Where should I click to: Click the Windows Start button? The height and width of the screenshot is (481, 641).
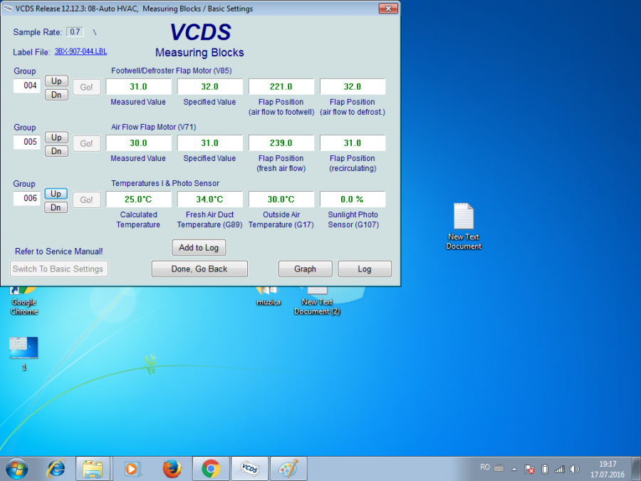point(17,468)
